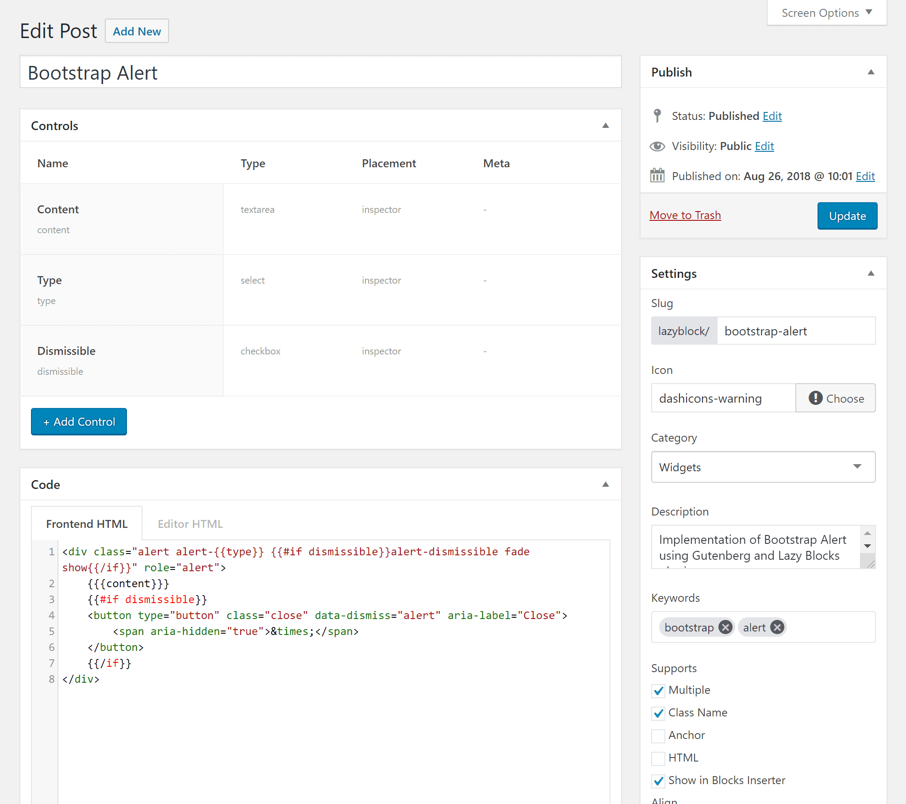Click the Icon field with dashicons-warning
The width and height of the screenshot is (906, 804).
point(723,398)
